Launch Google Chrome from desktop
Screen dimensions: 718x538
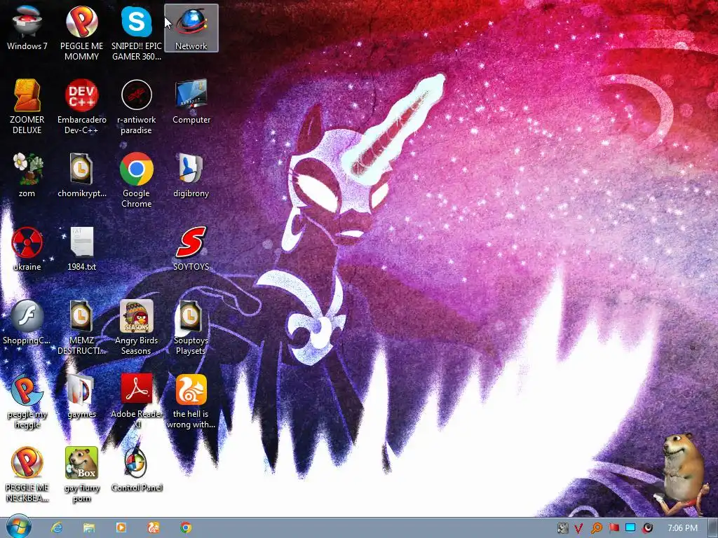(137, 180)
